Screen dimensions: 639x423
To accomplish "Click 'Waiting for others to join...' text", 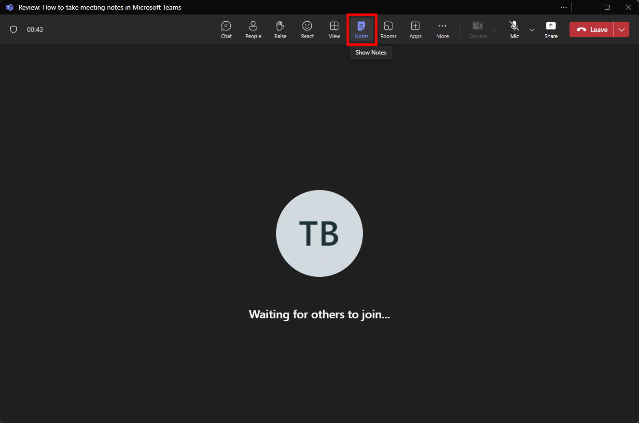I will (319, 314).
